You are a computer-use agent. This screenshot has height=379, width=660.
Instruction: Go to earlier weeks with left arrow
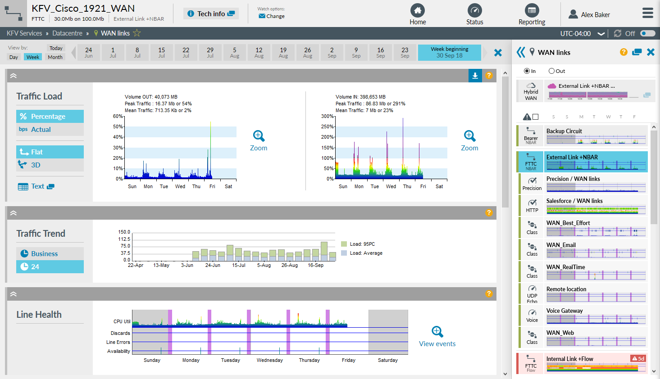coord(73,53)
